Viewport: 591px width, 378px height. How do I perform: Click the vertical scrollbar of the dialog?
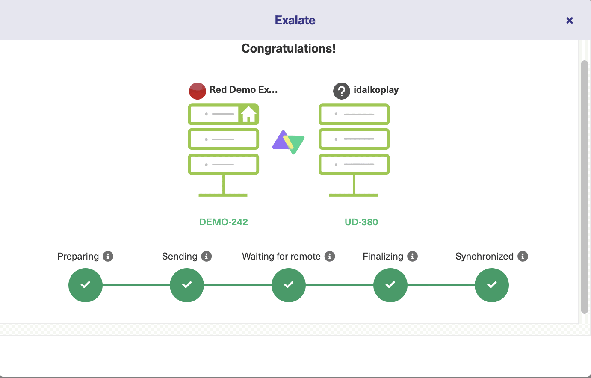(x=585, y=187)
